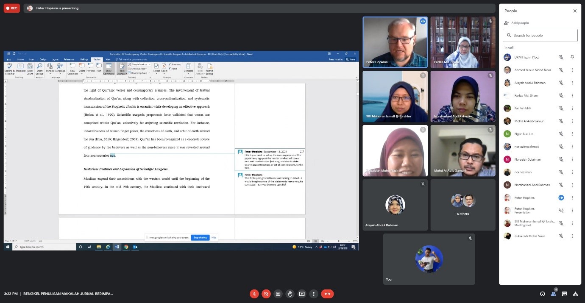Close the People side panel

click(575, 11)
